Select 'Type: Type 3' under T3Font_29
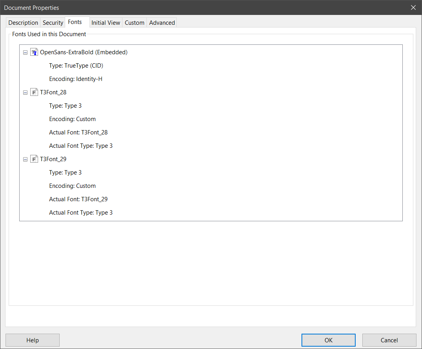The width and height of the screenshot is (422, 349). pos(65,173)
